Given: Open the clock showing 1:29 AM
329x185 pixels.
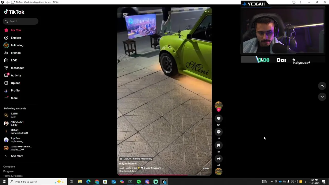Looking at the screenshot, I should click(x=314, y=182).
